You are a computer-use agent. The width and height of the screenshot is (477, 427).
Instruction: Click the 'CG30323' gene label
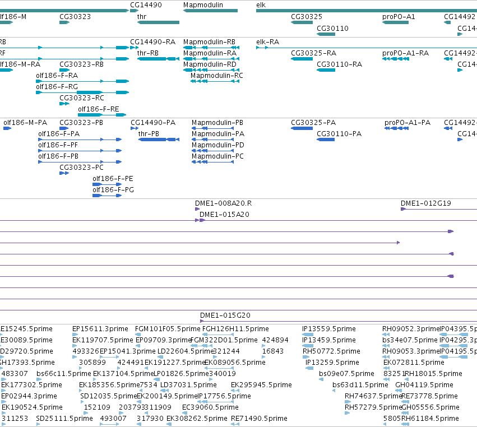tap(75, 17)
